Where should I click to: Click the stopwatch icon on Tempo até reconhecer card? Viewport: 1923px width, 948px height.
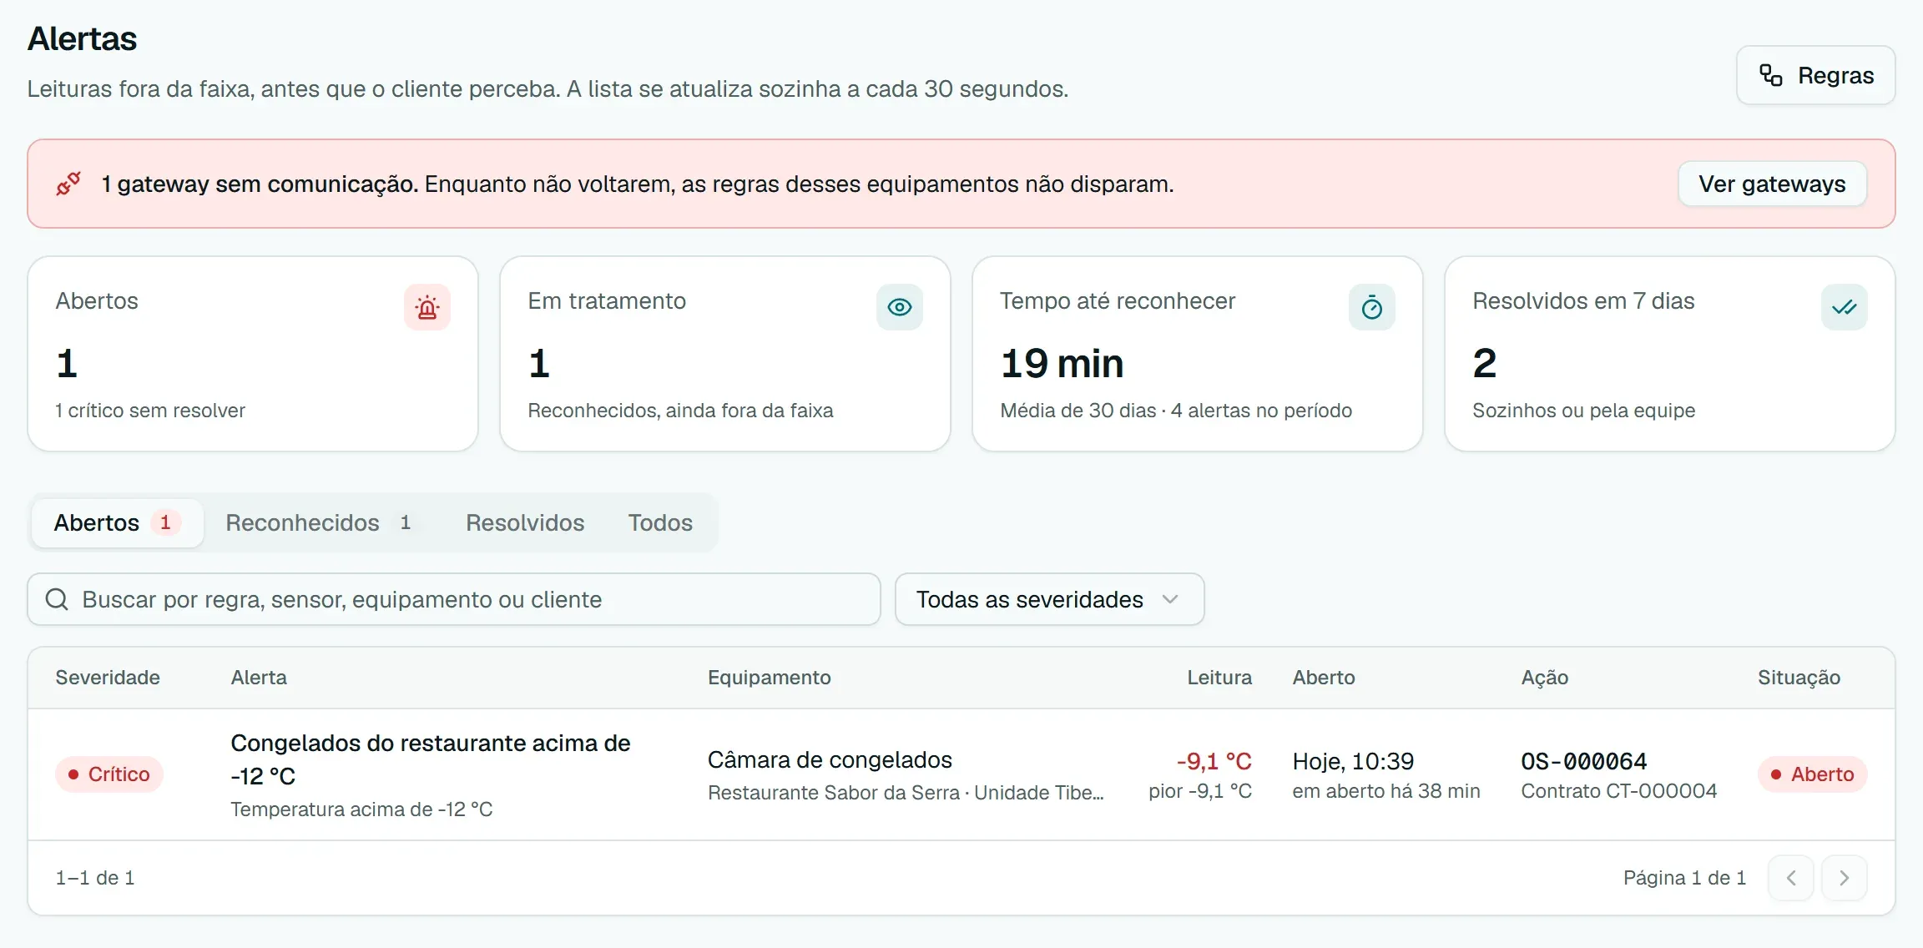[1372, 307]
